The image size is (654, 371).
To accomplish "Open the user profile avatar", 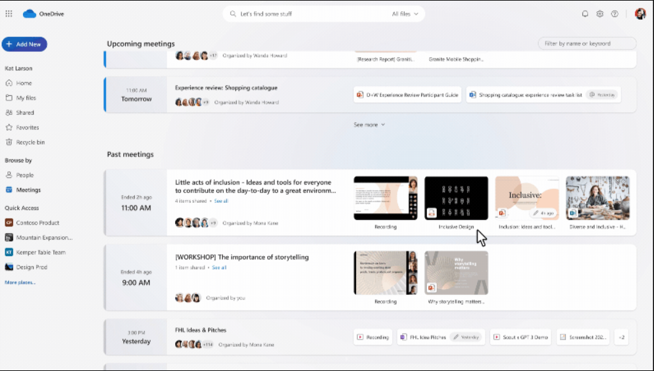I will [x=640, y=14].
